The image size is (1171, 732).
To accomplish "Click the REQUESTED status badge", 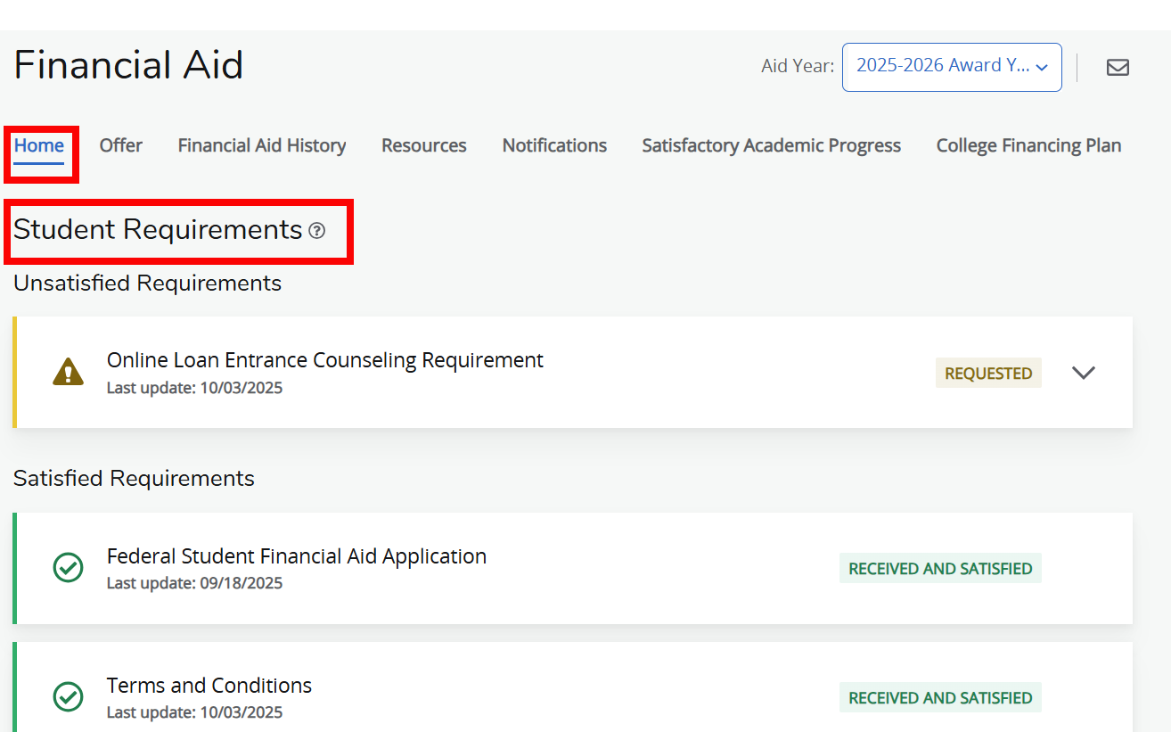I will pyautogui.click(x=988, y=373).
